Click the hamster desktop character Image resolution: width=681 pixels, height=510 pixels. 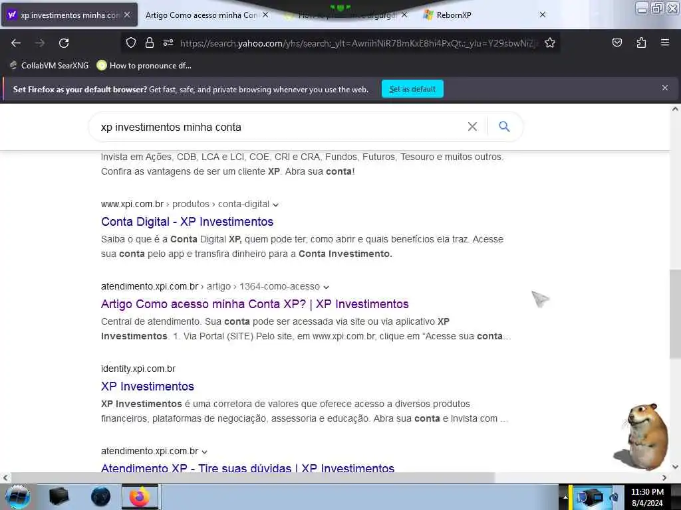pyautogui.click(x=644, y=436)
